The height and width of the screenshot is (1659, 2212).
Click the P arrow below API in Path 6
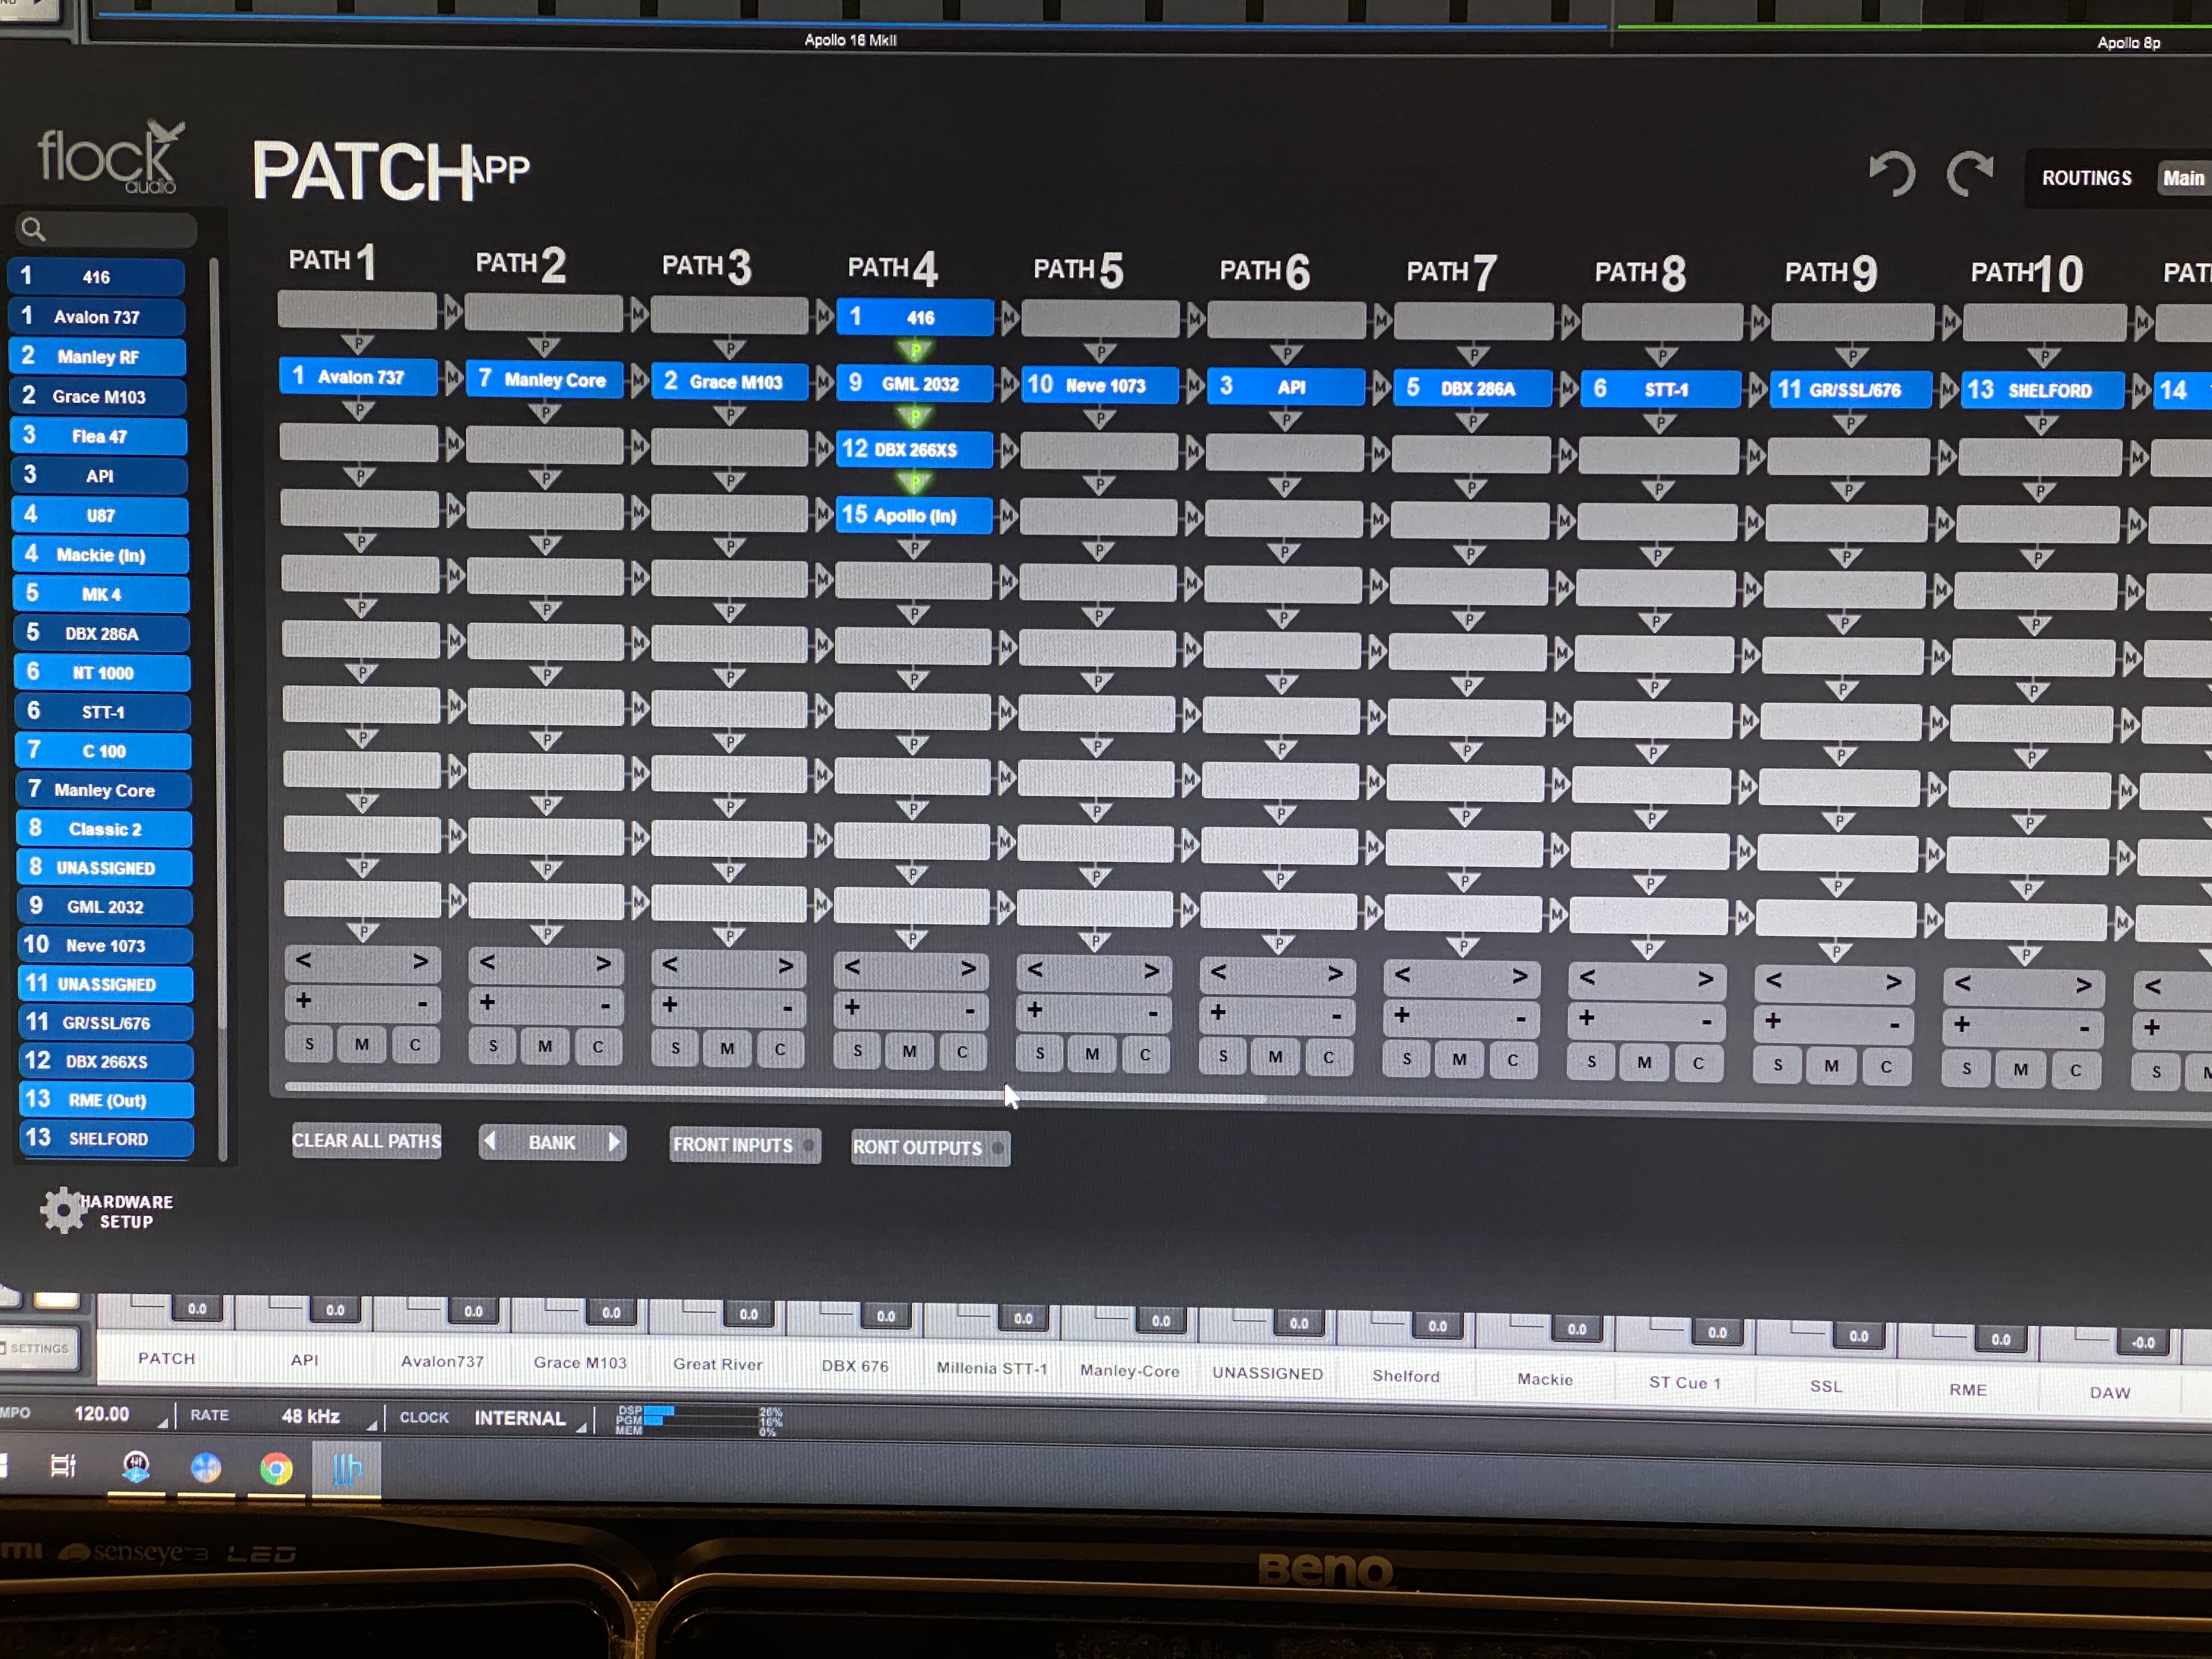click(x=1285, y=420)
